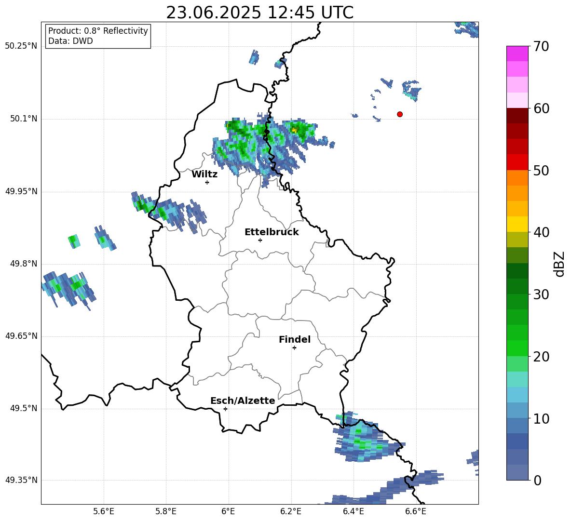Screen dimensions: 571x521
Task: Click the 5.8°E longitude tick label
Action: click(166, 511)
